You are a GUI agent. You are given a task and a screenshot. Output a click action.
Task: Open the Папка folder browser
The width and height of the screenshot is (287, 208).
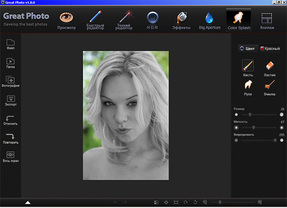point(11,63)
